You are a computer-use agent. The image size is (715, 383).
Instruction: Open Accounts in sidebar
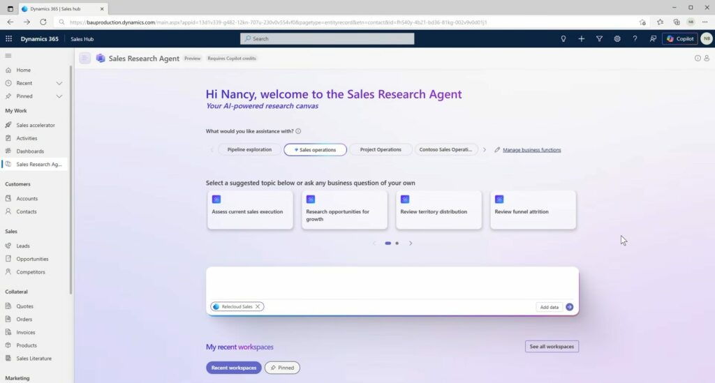pos(27,199)
